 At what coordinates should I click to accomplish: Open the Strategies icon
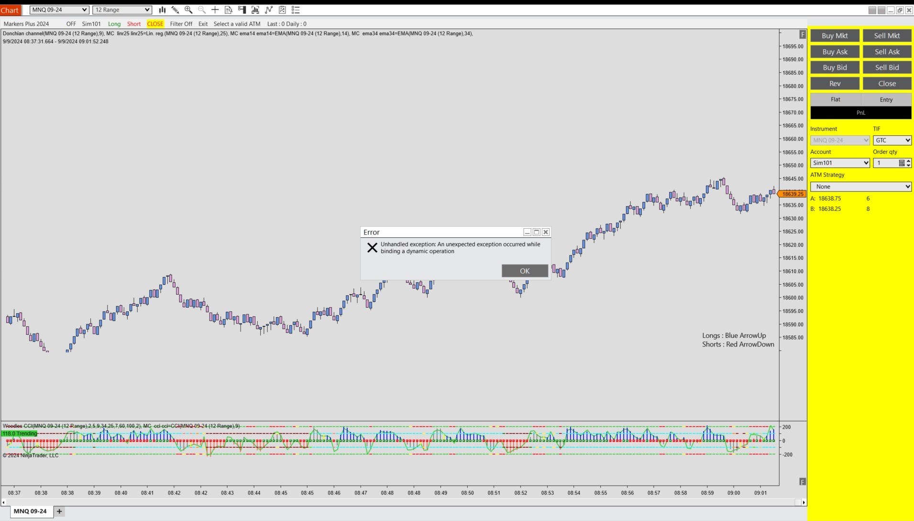coord(282,10)
